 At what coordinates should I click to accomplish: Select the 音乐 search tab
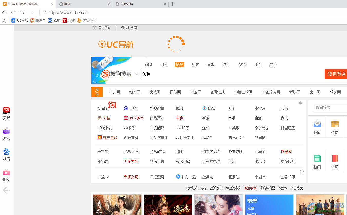click(211, 64)
